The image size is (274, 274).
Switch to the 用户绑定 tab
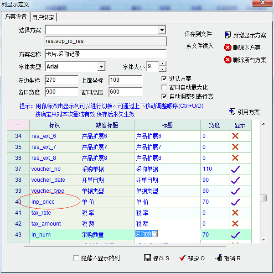pos(43,17)
